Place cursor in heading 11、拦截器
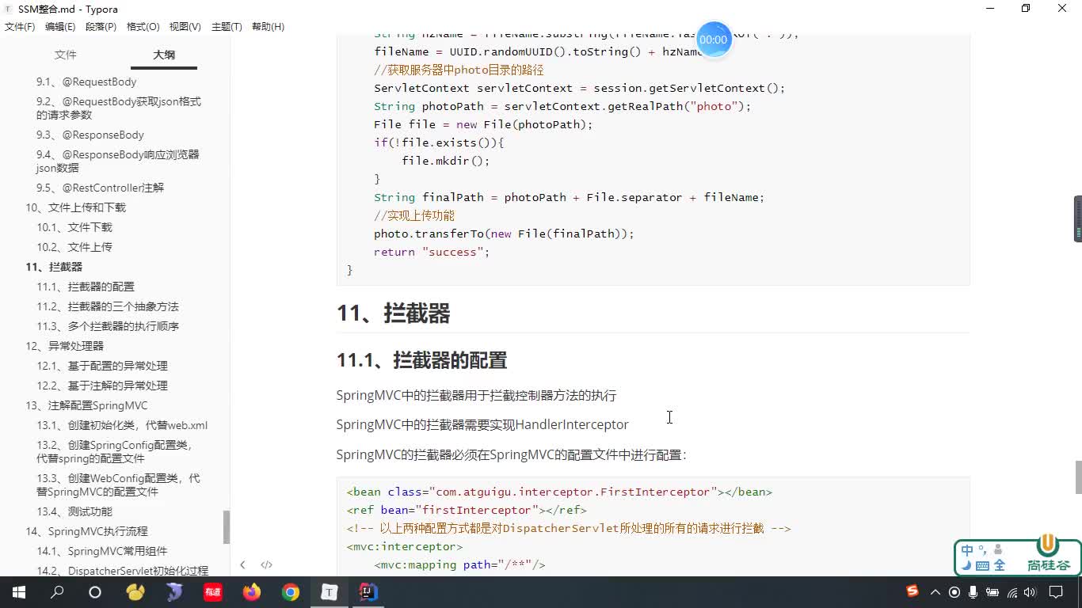Screen dimensions: 1082x608 pos(394,313)
